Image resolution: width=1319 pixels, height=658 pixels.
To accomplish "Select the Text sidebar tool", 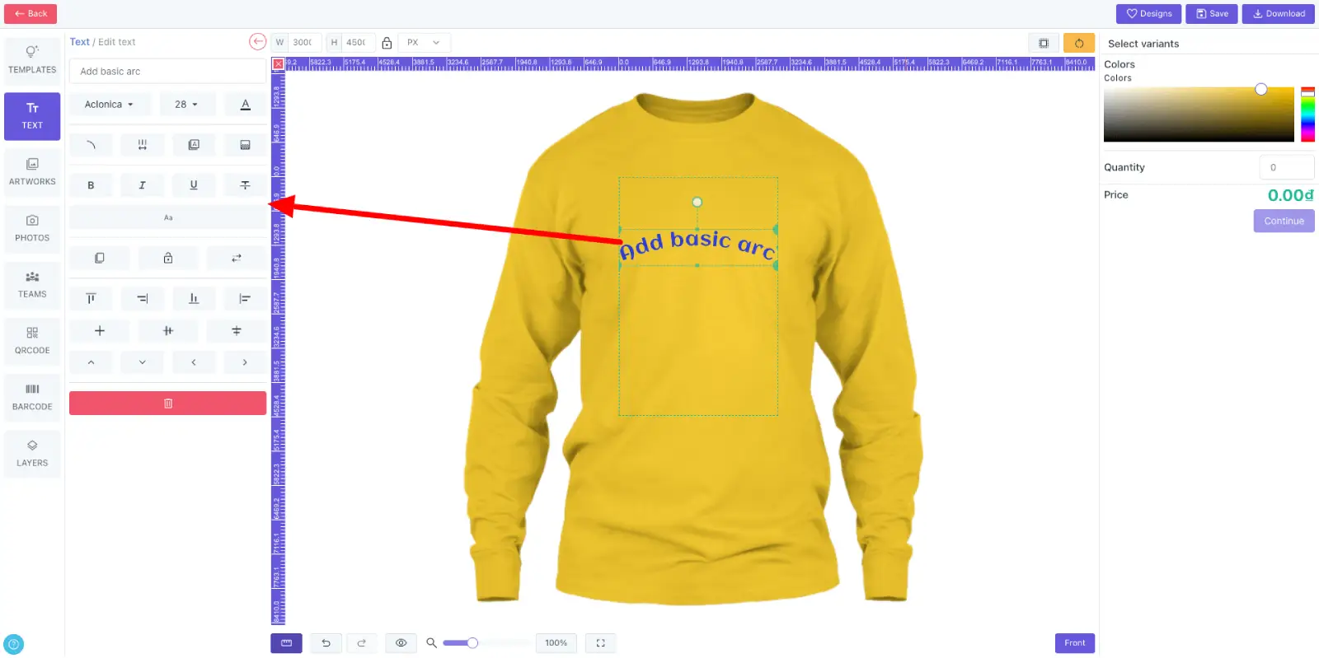I will 32,115.
